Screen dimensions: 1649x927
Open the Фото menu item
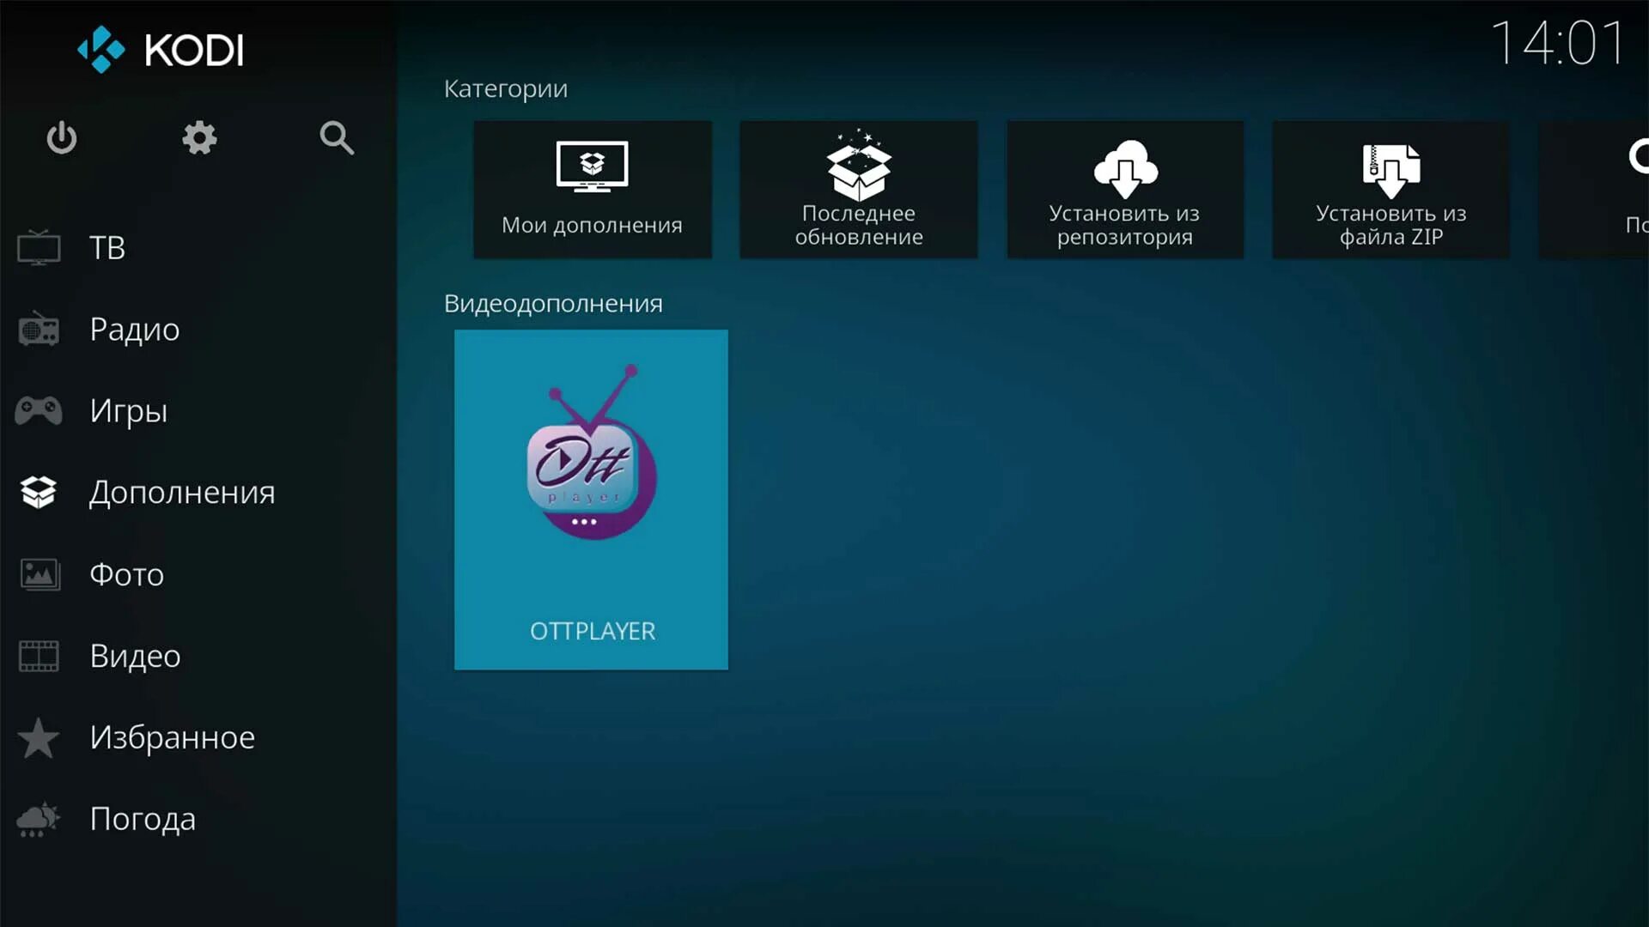click(x=126, y=574)
